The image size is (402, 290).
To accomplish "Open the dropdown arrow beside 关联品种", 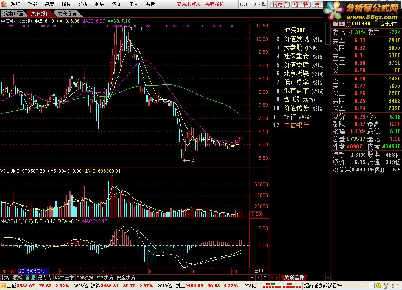I will [328, 278].
